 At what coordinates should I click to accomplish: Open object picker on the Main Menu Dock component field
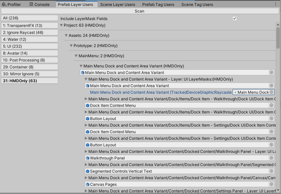tap(271, 92)
